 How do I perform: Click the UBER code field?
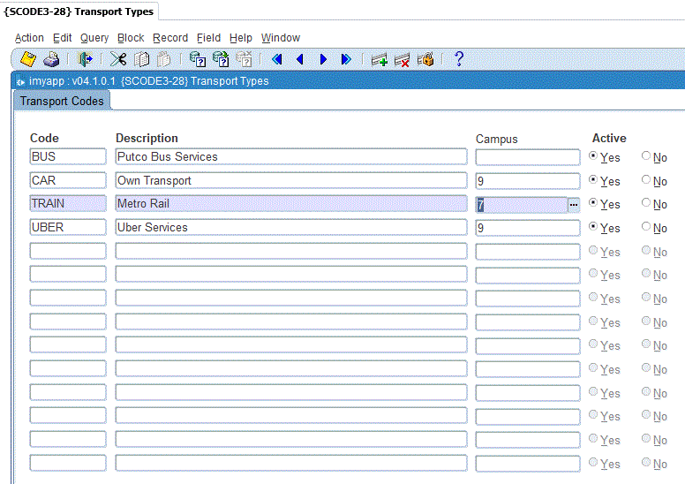pos(67,228)
